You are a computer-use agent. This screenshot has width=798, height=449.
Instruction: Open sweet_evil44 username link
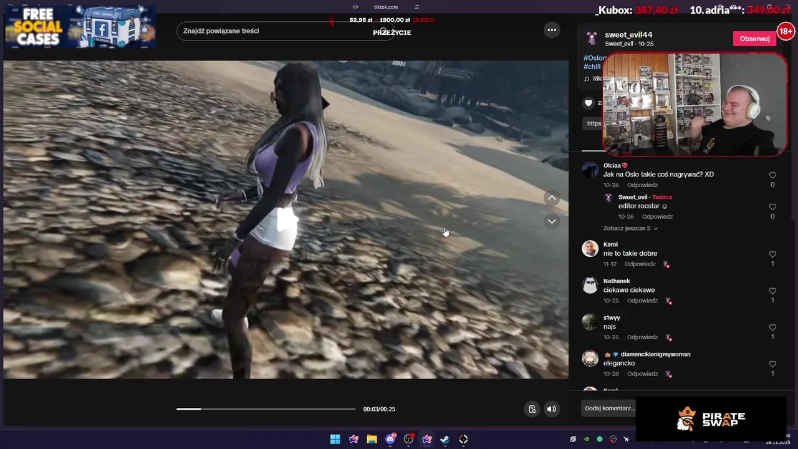(x=628, y=35)
